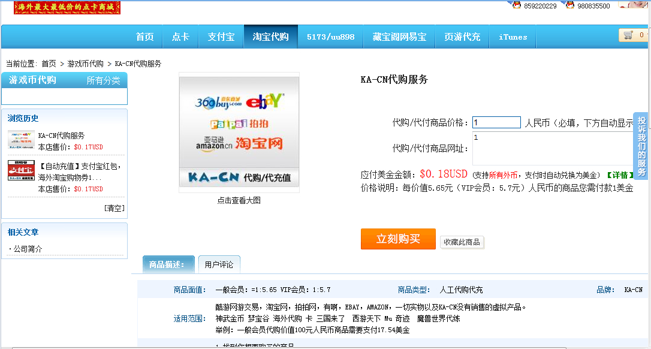Select the 商品描述 tab
Viewport: 651px width, 349px height.
click(x=168, y=264)
